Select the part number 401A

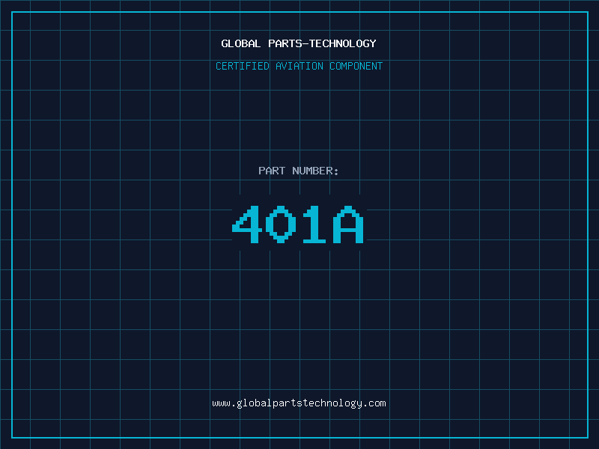tap(298, 224)
